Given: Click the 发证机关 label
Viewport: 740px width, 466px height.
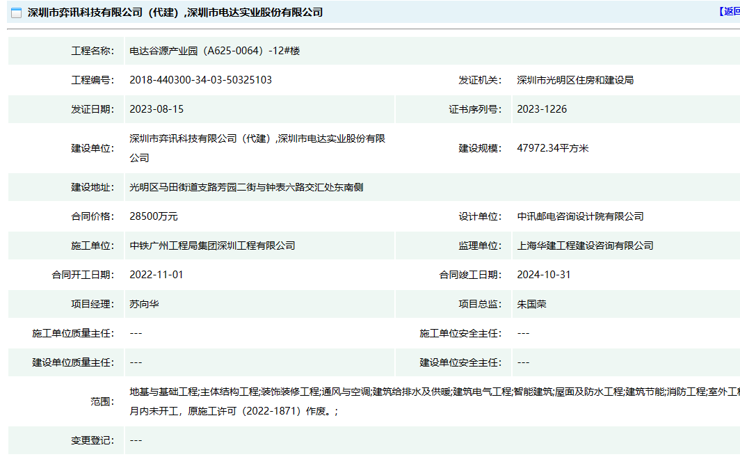Looking at the screenshot, I should coord(480,80).
